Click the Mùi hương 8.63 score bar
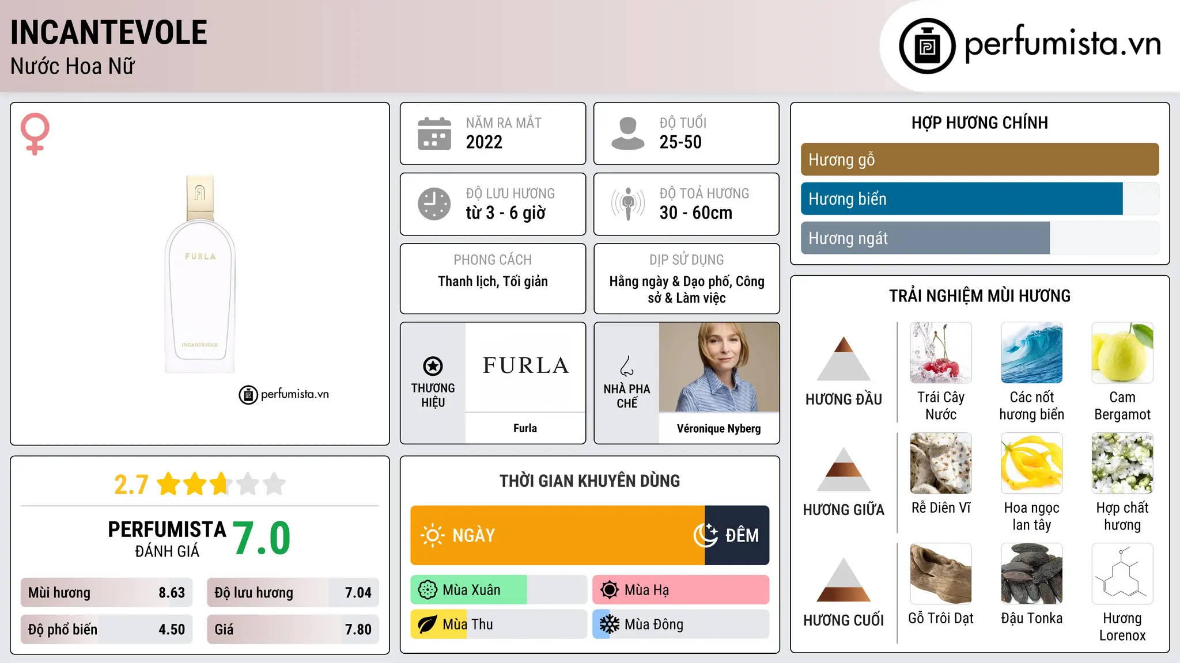1180x663 pixels. coord(107,593)
